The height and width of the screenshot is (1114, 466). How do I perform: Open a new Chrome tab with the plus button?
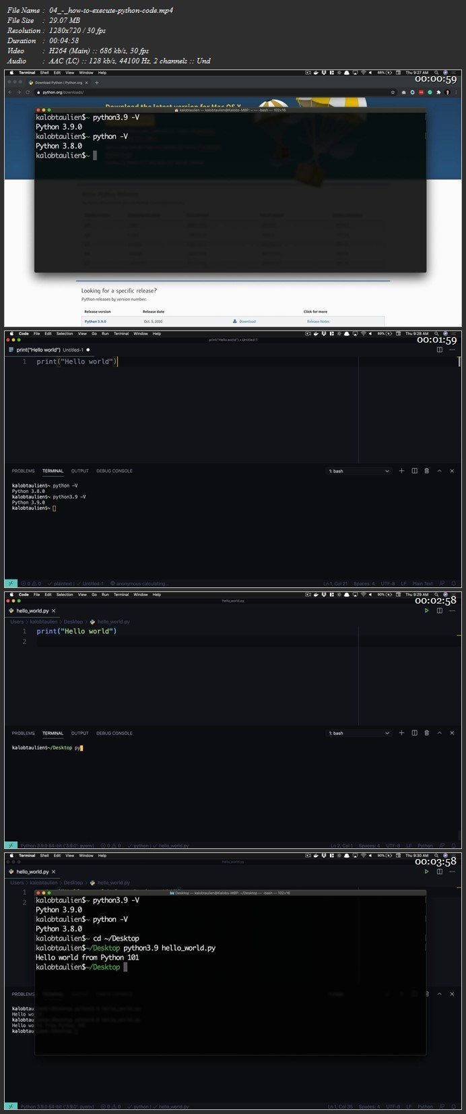click(x=97, y=82)
